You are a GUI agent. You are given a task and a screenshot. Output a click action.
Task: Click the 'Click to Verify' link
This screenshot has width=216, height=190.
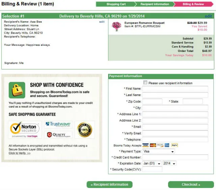pyautogui.click(x=20, y=153)
